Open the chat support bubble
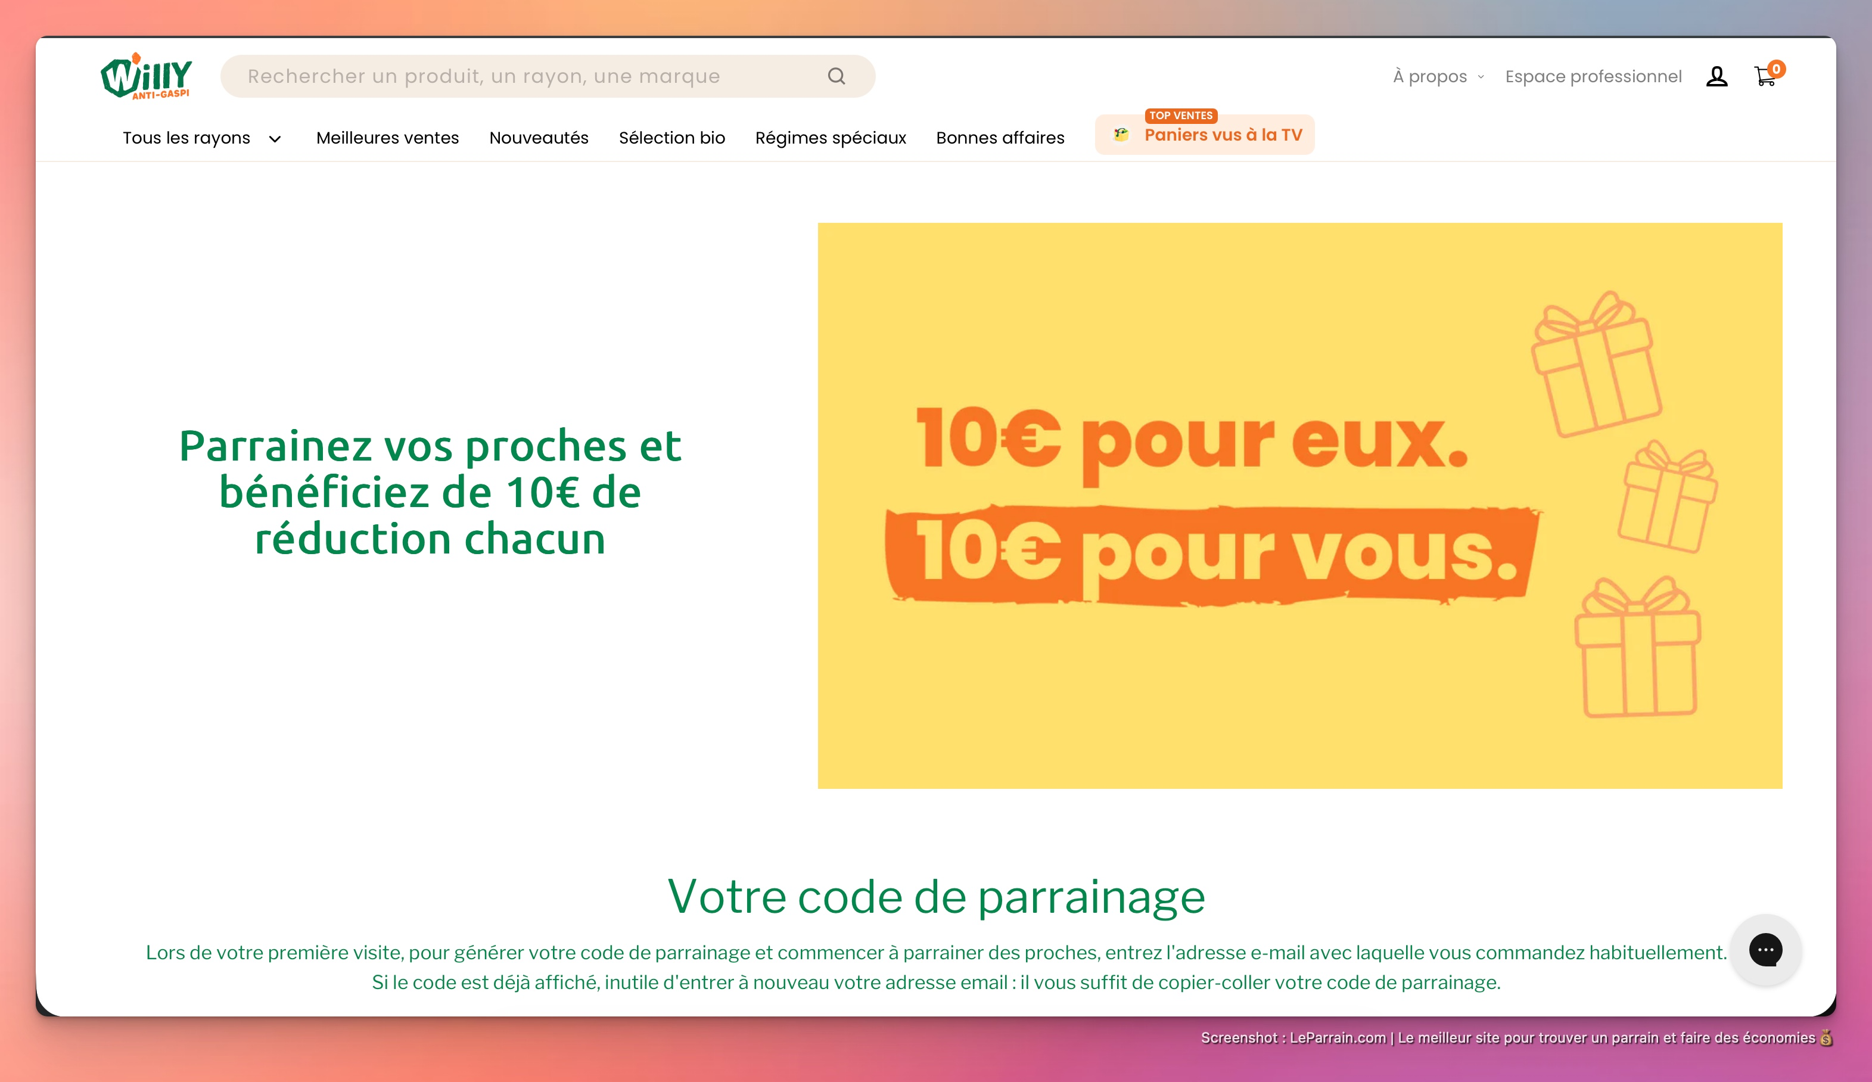 [x=1765, y=950]
